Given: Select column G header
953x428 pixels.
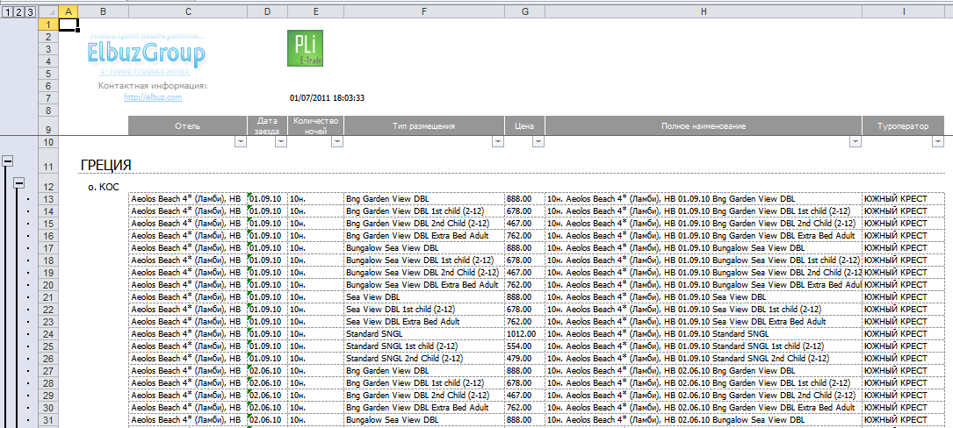Looking at the screenshot, I should [525, 12].
